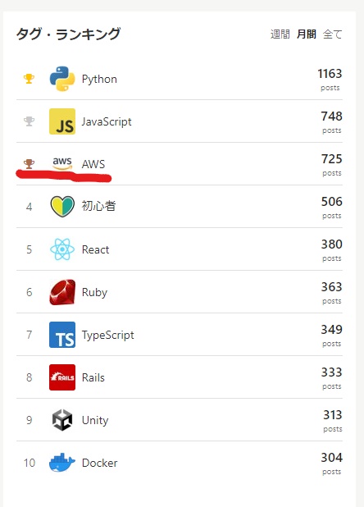Open the Docker tag link
Screen dimensions: 364x507
[x=100, y=463]
